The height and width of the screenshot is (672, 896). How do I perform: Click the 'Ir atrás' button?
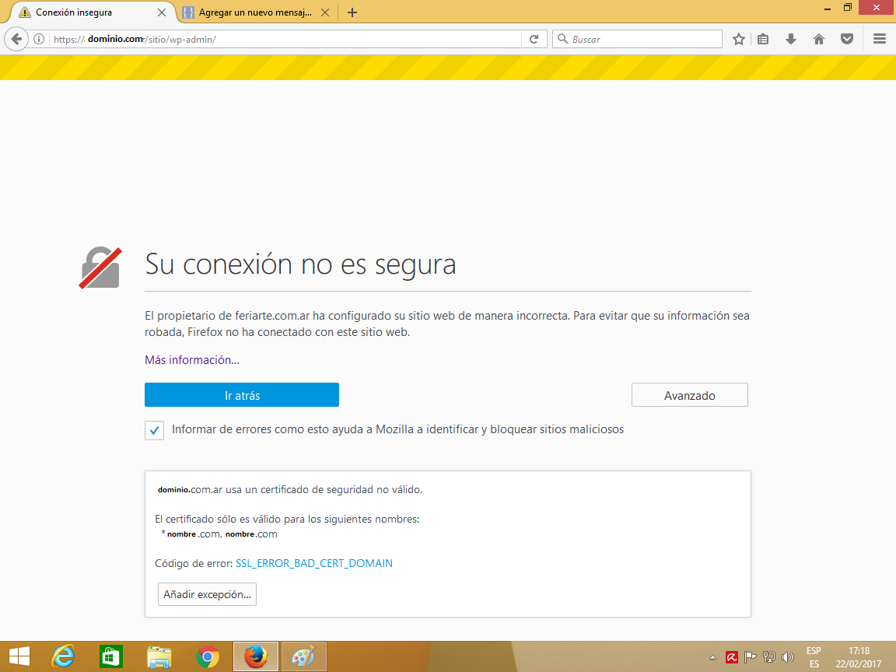coord(242,395)
